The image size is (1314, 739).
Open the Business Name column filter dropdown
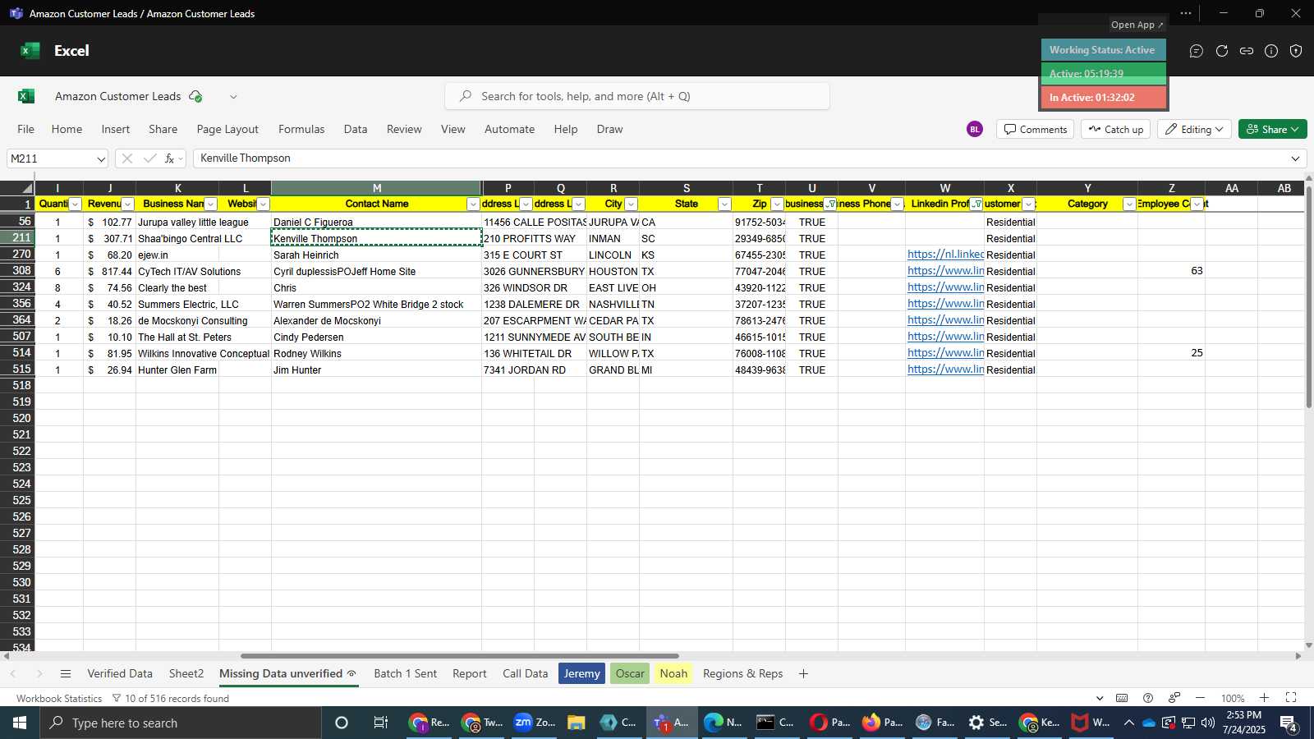coord(211,204)
